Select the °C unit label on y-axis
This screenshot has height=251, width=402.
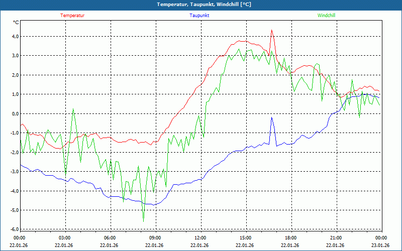click(16, 23)
